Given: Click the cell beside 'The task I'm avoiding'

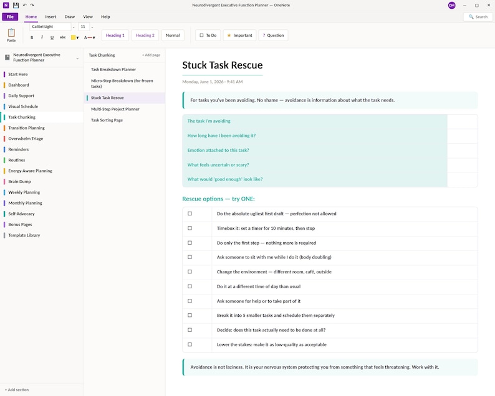Looking at the screenshot, I should pyautogui.click(x=462, y=121).
